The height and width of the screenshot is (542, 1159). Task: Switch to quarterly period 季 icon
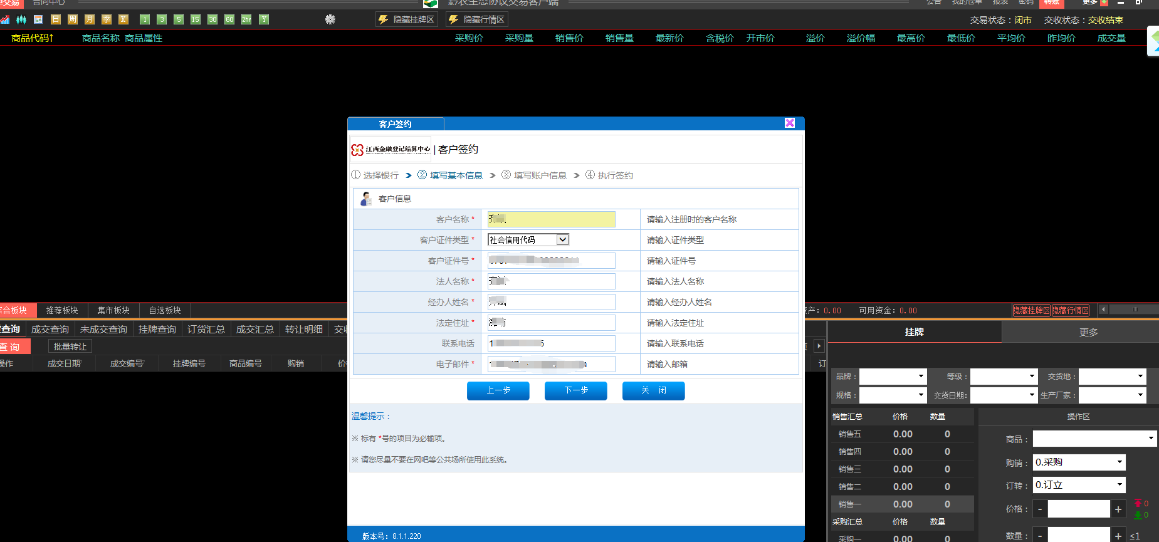click(106, 19)
